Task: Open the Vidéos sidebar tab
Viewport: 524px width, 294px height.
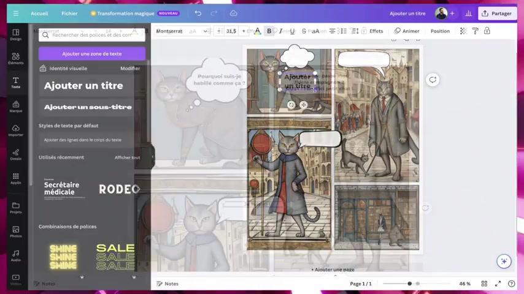Action: 16,280
